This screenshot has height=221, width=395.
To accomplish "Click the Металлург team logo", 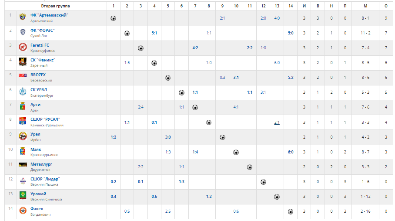I will tap(23, 165).
